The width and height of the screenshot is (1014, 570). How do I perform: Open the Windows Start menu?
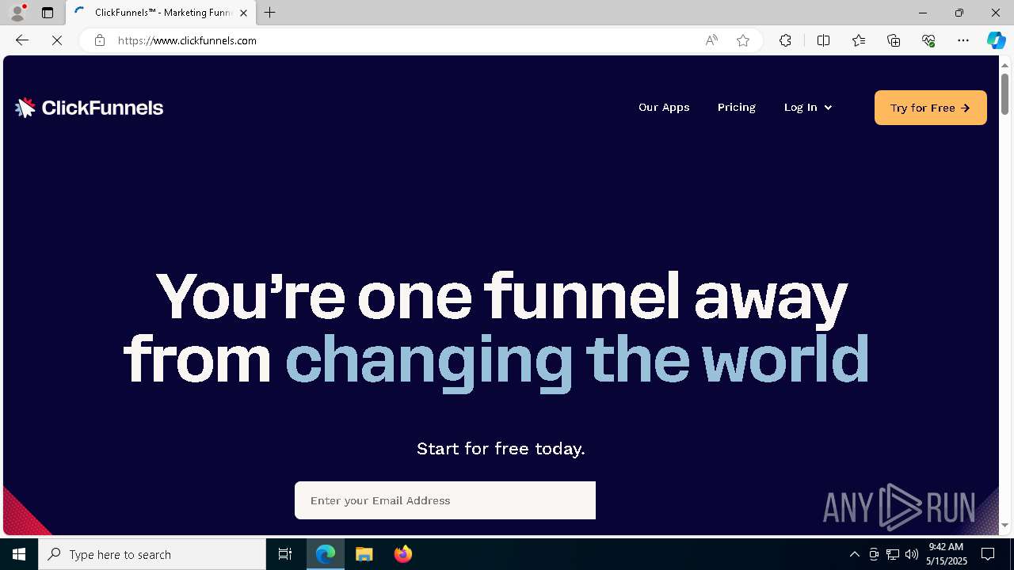(x=19, y=554)
